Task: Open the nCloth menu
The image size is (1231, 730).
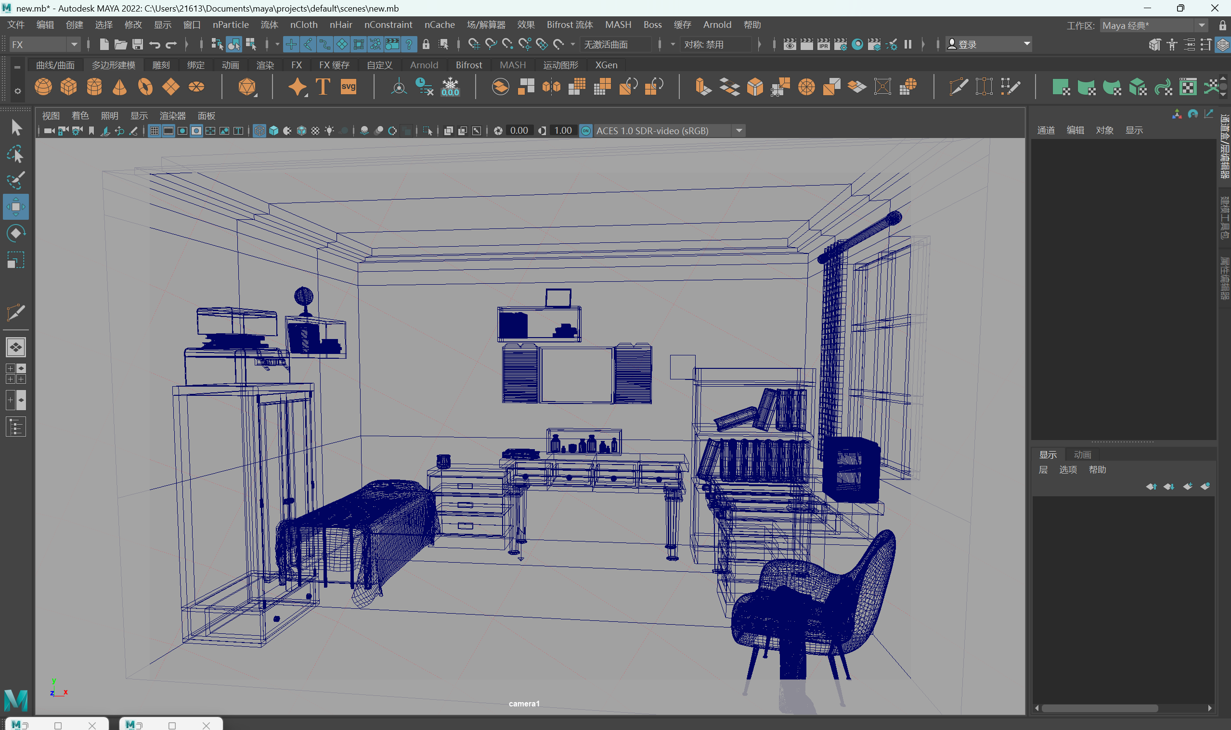Action: (x=303, y=25)
